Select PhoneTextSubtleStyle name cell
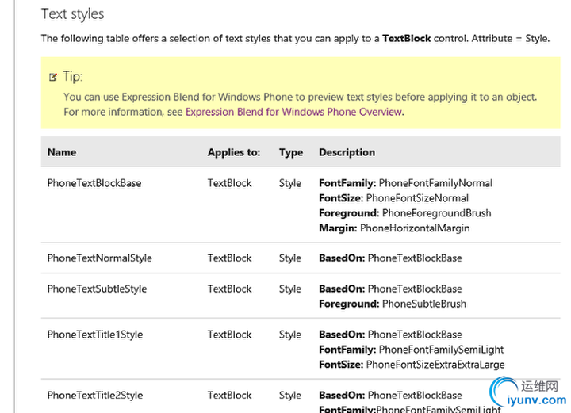This screenshot has width=571, height=413. [97, 289]
